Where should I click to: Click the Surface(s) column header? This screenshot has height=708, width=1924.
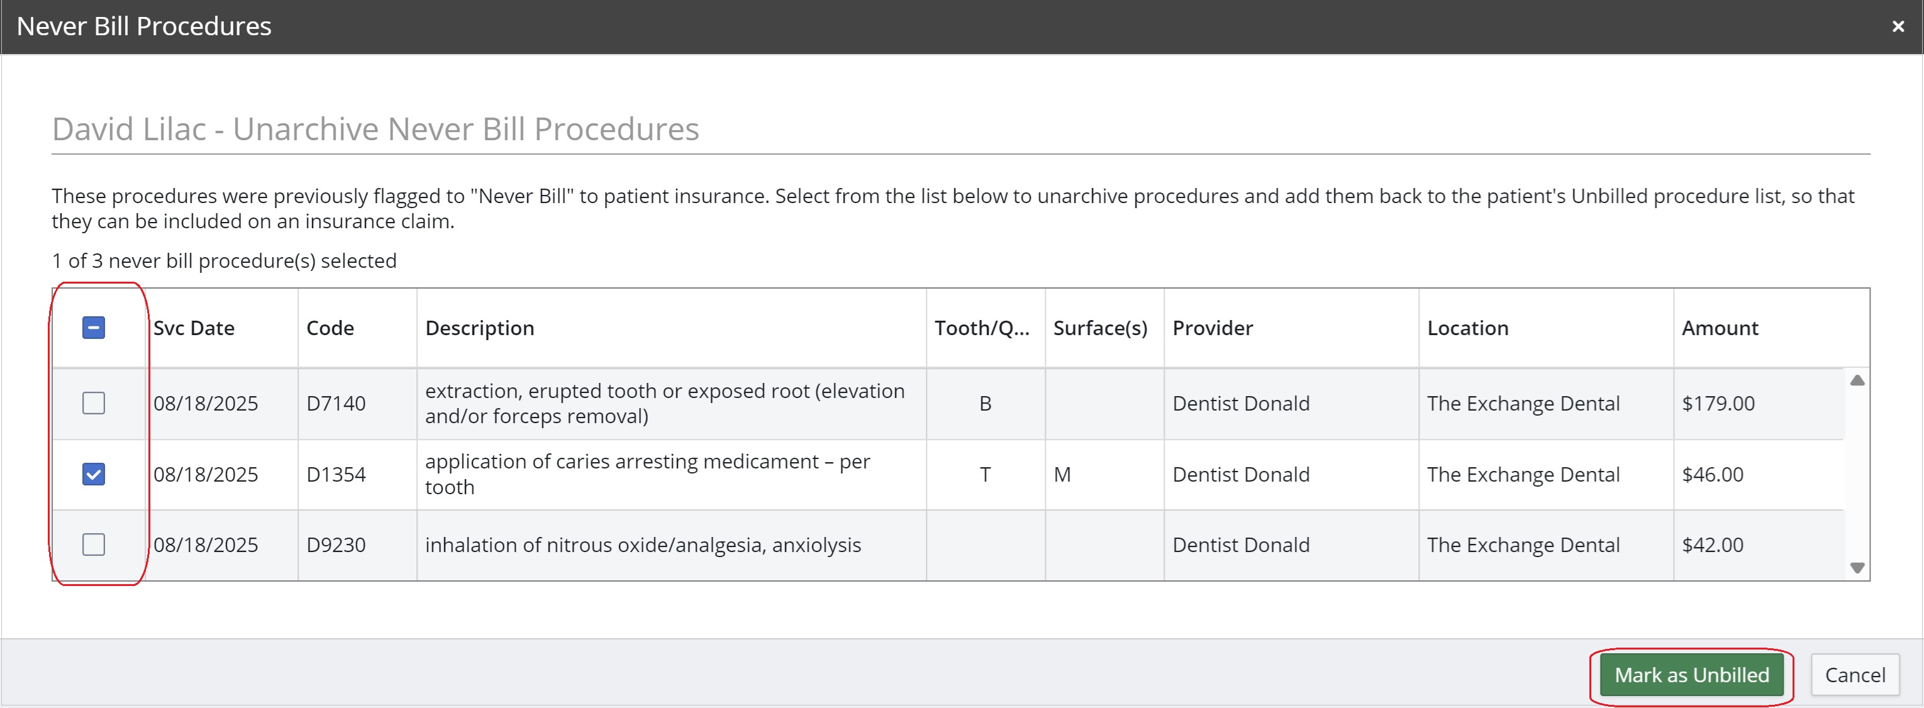click(x=1099, y=329)
